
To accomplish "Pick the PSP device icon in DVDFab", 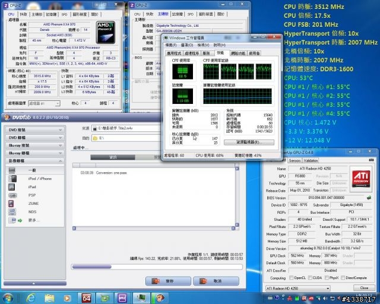I will coord(12,195).
